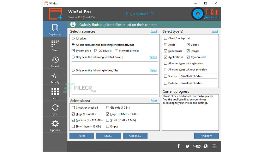Open the Sizes section in sidebar
Screen dimensions: 264x152
pyautogui.click(x=55, y=45)
